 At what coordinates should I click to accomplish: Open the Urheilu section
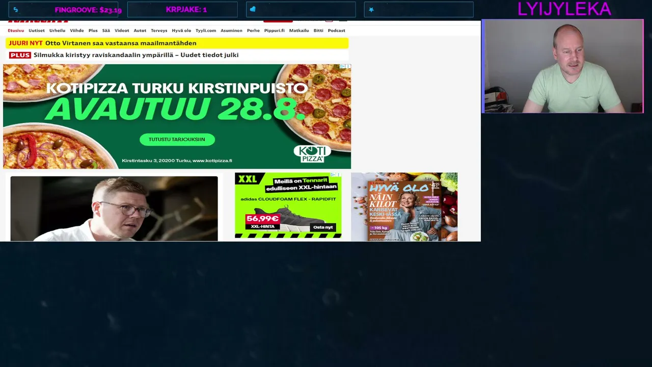pos(57,31)
